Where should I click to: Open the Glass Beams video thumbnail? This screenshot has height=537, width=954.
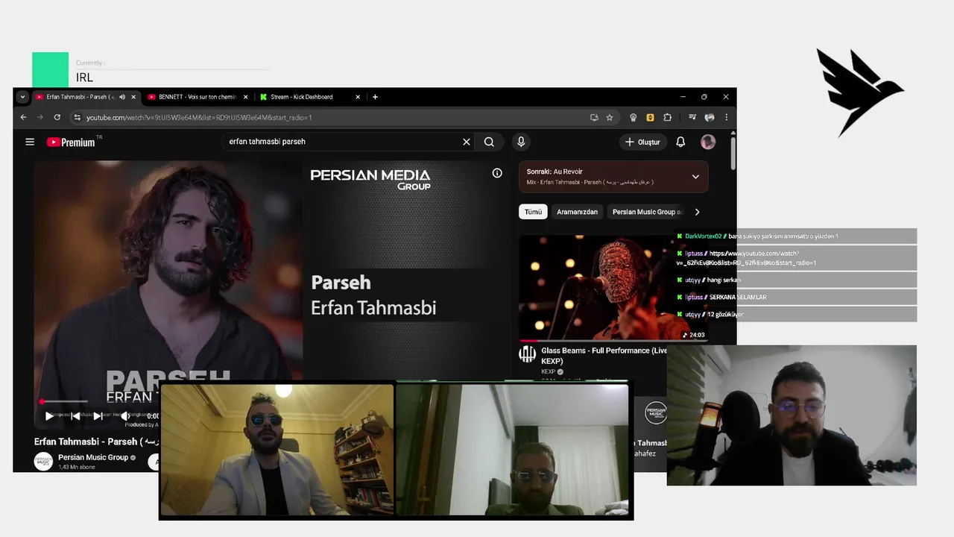(613, 288)
